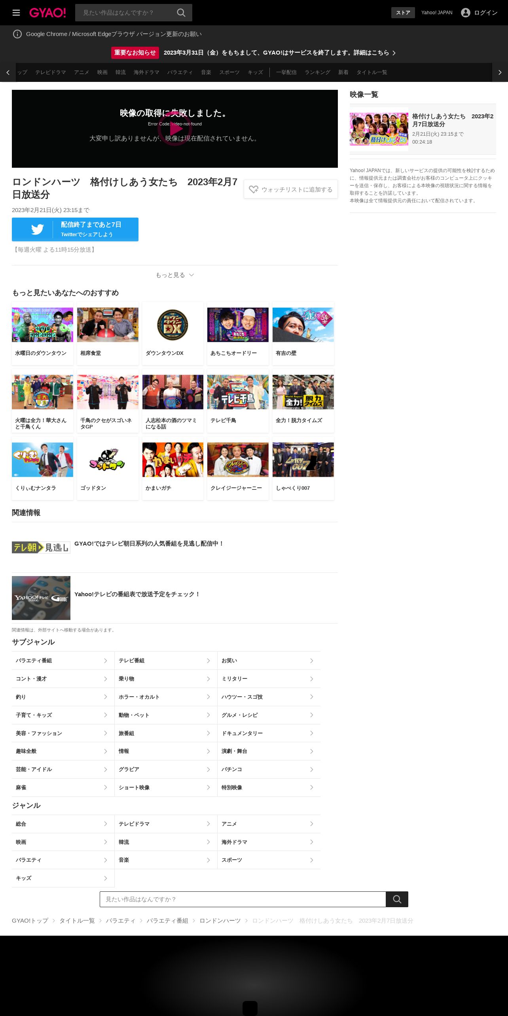The width and height of the screenshot is (508, 1016).
Task: Open テレビ朝日系列 見逃し配信中 link
Action: tap(149, 544)
